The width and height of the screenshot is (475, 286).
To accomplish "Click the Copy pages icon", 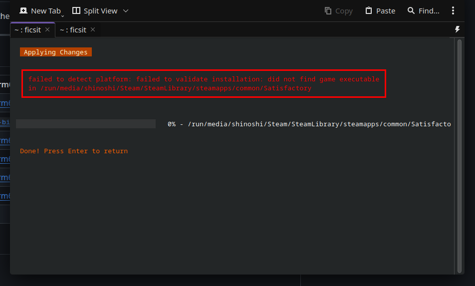I will 328,11.
